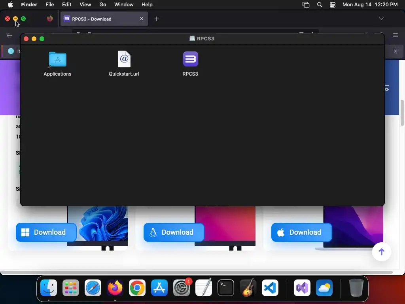The image size is (405, 304).
Task: Dismiss the Firefox notification bar
Action: 396,51
